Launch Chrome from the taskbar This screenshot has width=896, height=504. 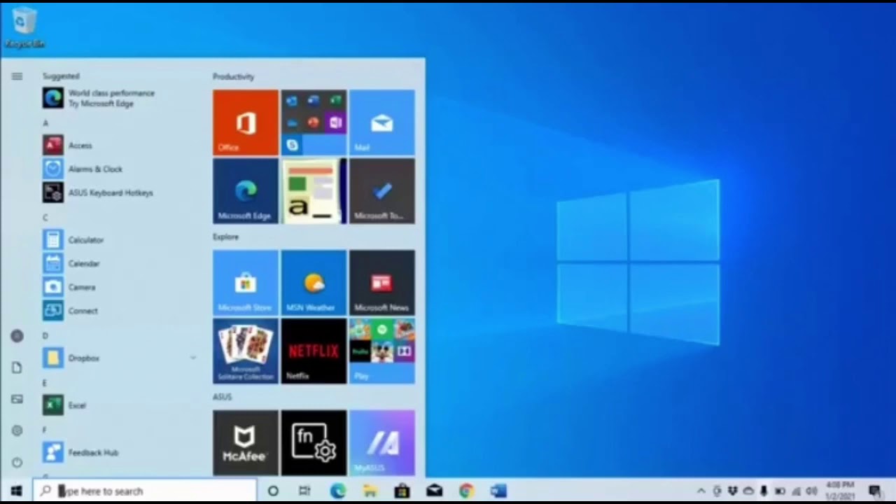point(466,491)
